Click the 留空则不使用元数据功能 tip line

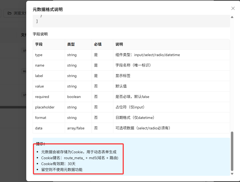point(62,170)
